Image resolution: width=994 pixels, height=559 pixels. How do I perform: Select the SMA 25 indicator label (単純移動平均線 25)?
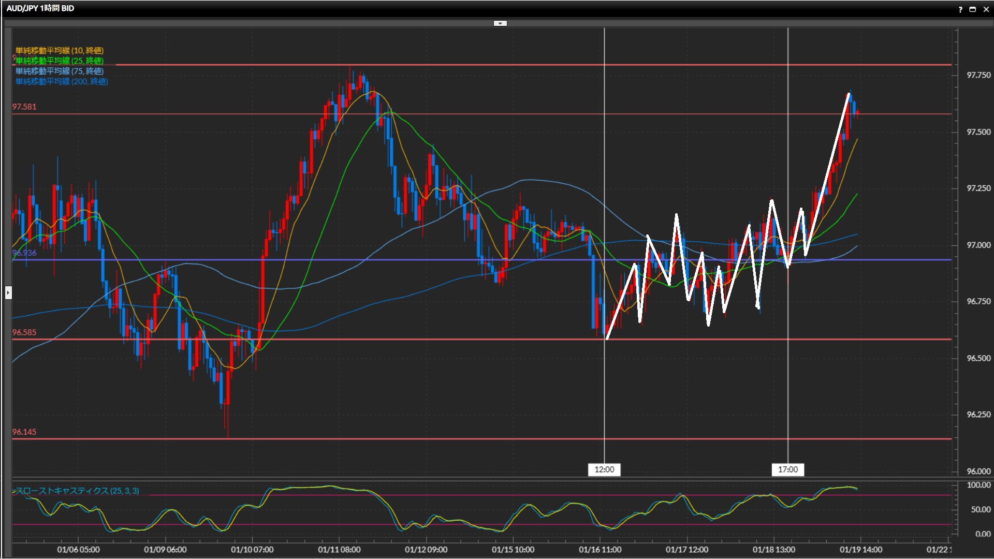[59, 61]
